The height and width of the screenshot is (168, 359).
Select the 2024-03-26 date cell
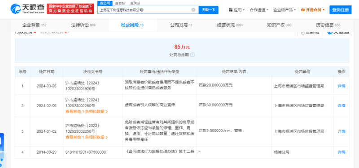tap(47, 86)
